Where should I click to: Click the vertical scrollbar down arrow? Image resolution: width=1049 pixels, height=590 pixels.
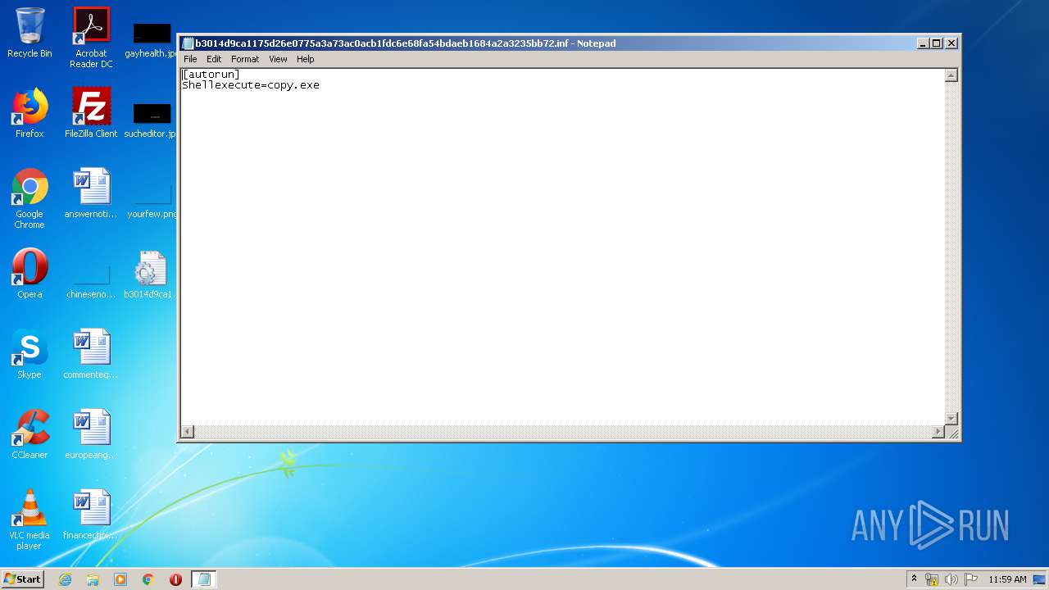pos(951,419)
